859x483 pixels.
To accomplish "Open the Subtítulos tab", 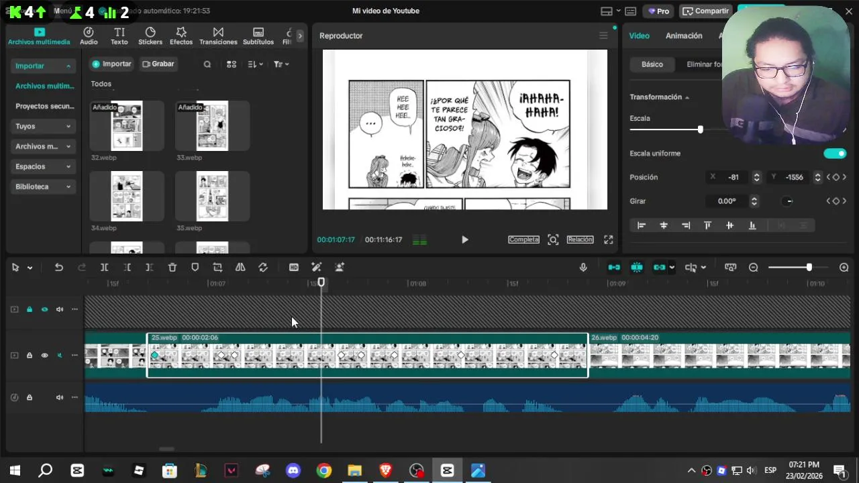I will point(258,36).
